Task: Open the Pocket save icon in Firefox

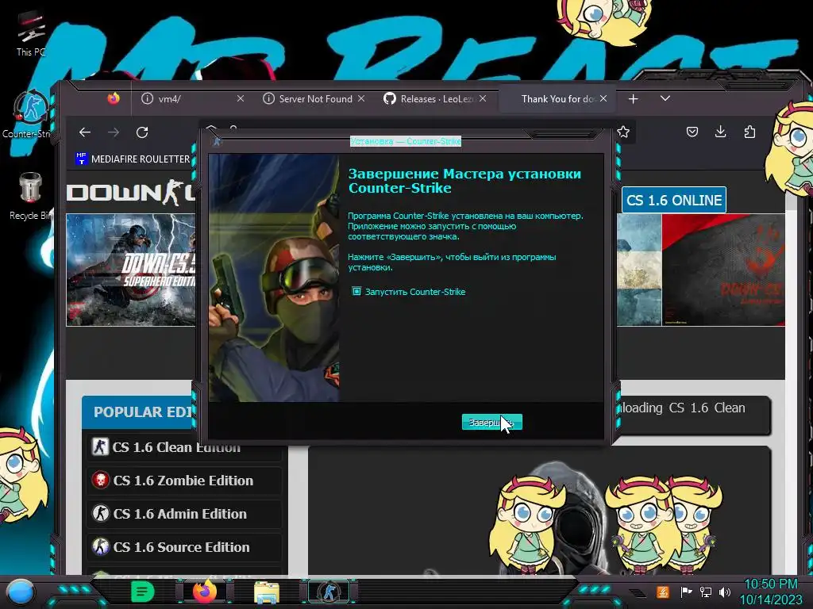Action: [692, 132]
